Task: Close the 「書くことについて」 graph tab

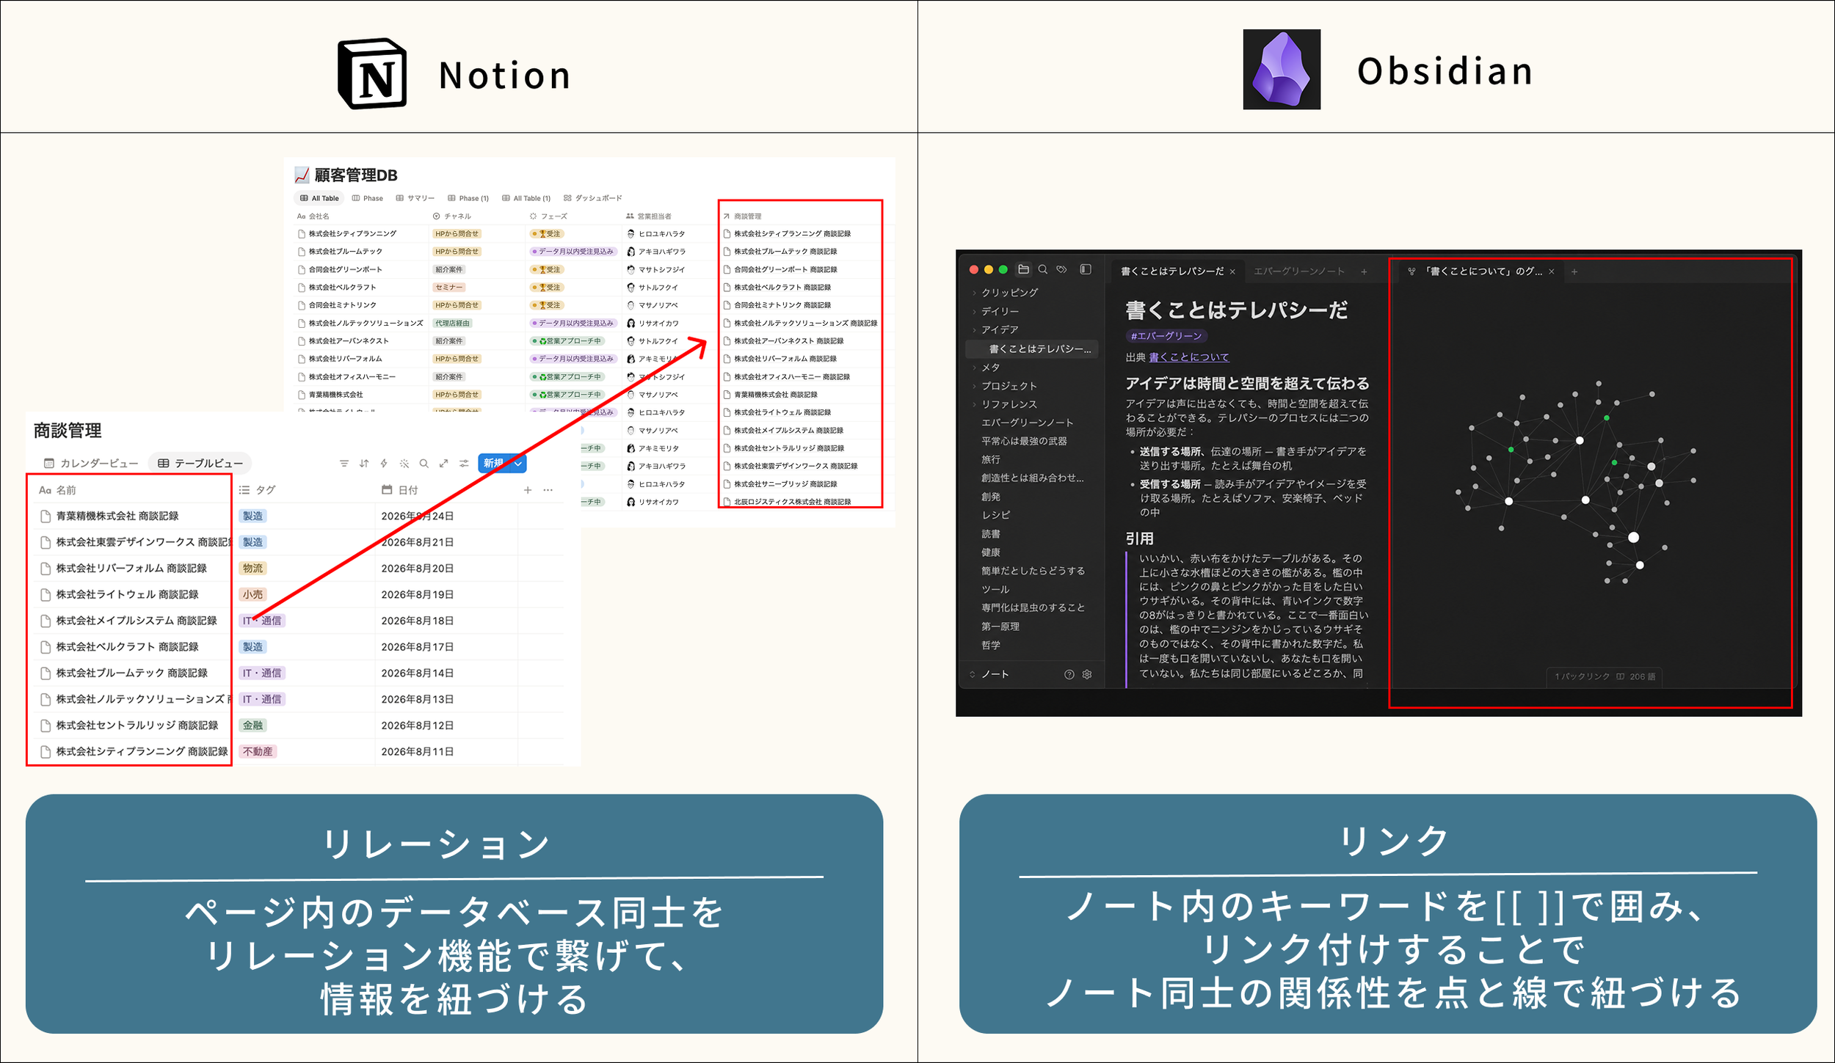Action: 1552,272
